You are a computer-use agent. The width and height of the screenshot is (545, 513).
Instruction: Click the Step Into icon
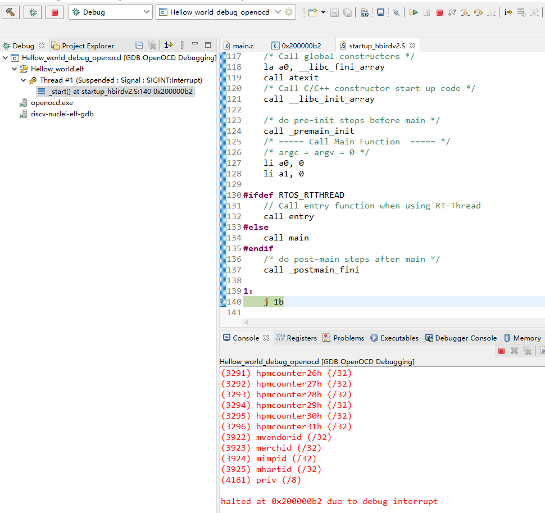465,12
